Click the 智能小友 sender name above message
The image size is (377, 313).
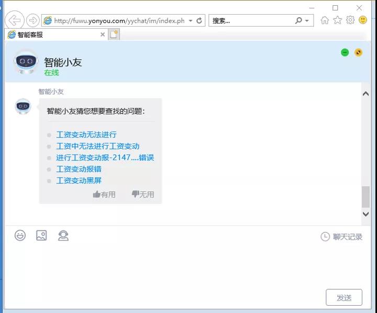tap(51, 92)
